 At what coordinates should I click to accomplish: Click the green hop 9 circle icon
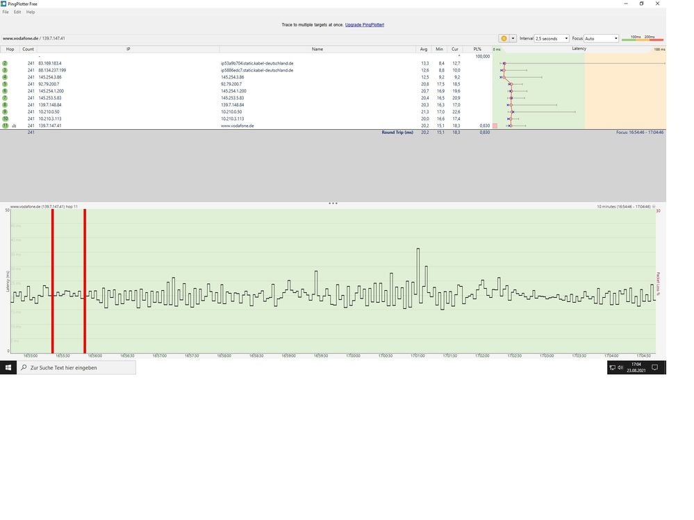coord(5,112)
